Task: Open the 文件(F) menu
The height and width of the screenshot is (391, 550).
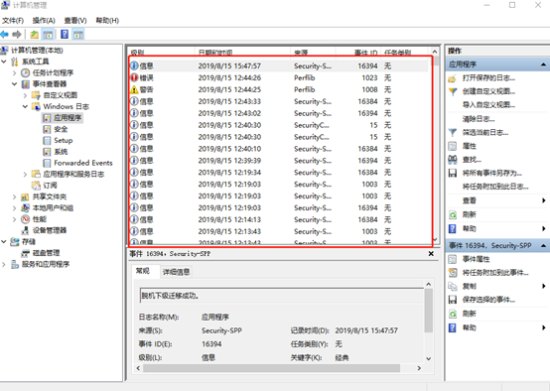Action: (x=13, y=20)
